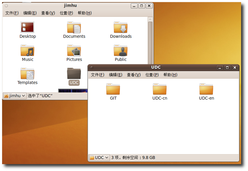Open 查看(V) menu in UDC window
Viewport: 248px width, 171px height.
point(134,75)
